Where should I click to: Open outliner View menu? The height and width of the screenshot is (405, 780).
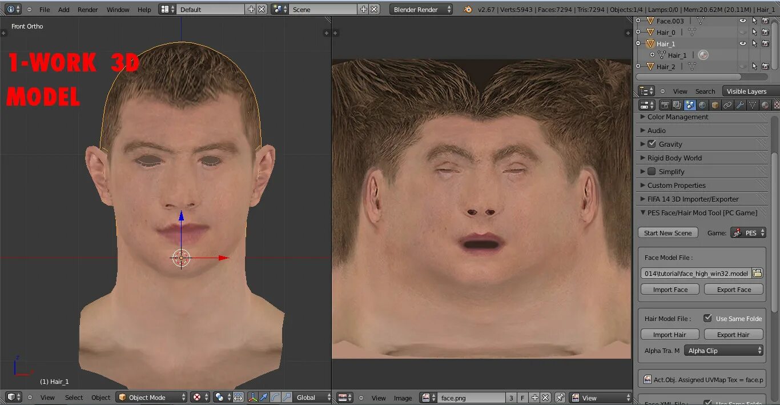(680, 91)
